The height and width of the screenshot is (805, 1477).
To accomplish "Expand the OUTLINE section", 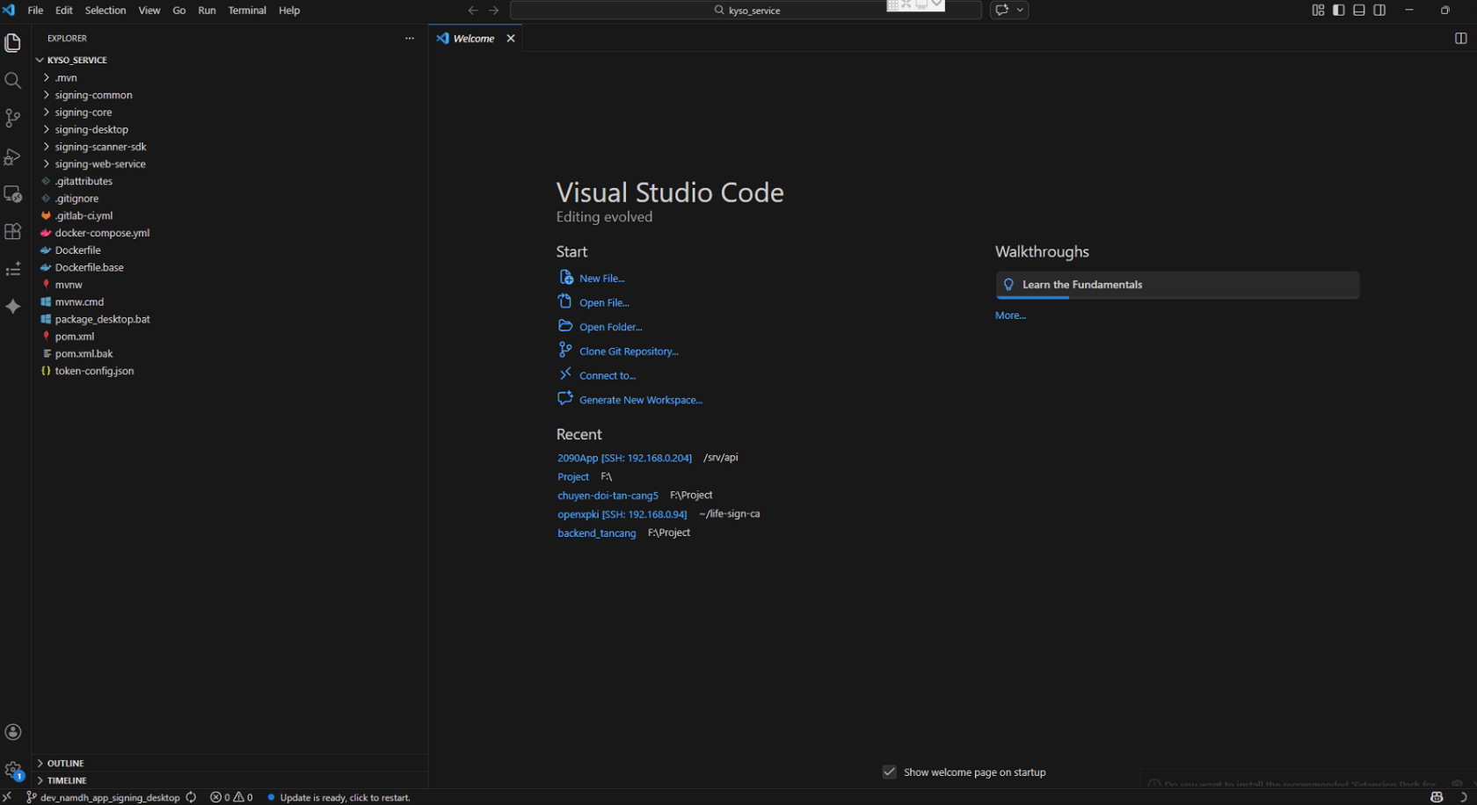I will pyautogui.click(x=66, y=764).
